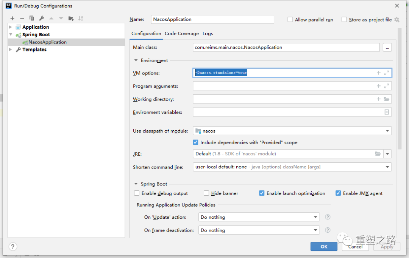Browse for working directory folder
The width and height of the screenshot is (409, 258).
click(x=386, y=99)
